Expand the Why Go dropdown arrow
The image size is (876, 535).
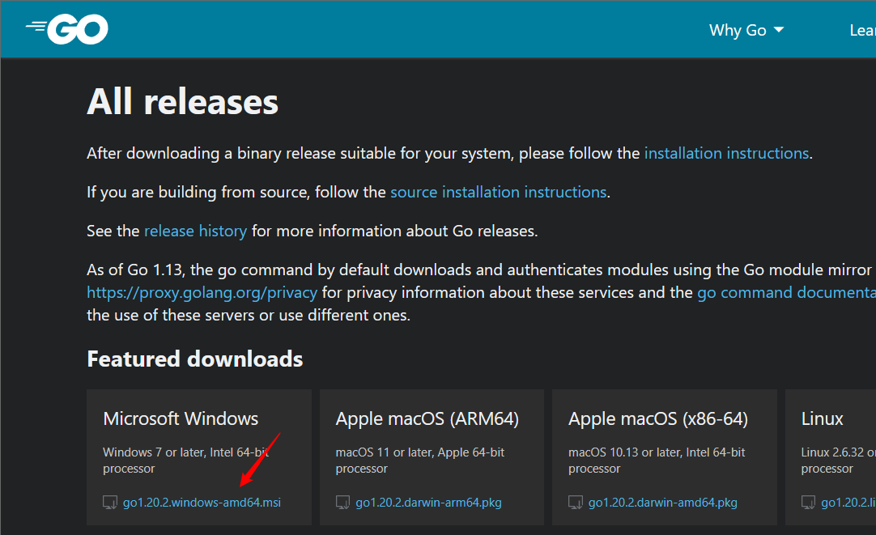point(779,30)
